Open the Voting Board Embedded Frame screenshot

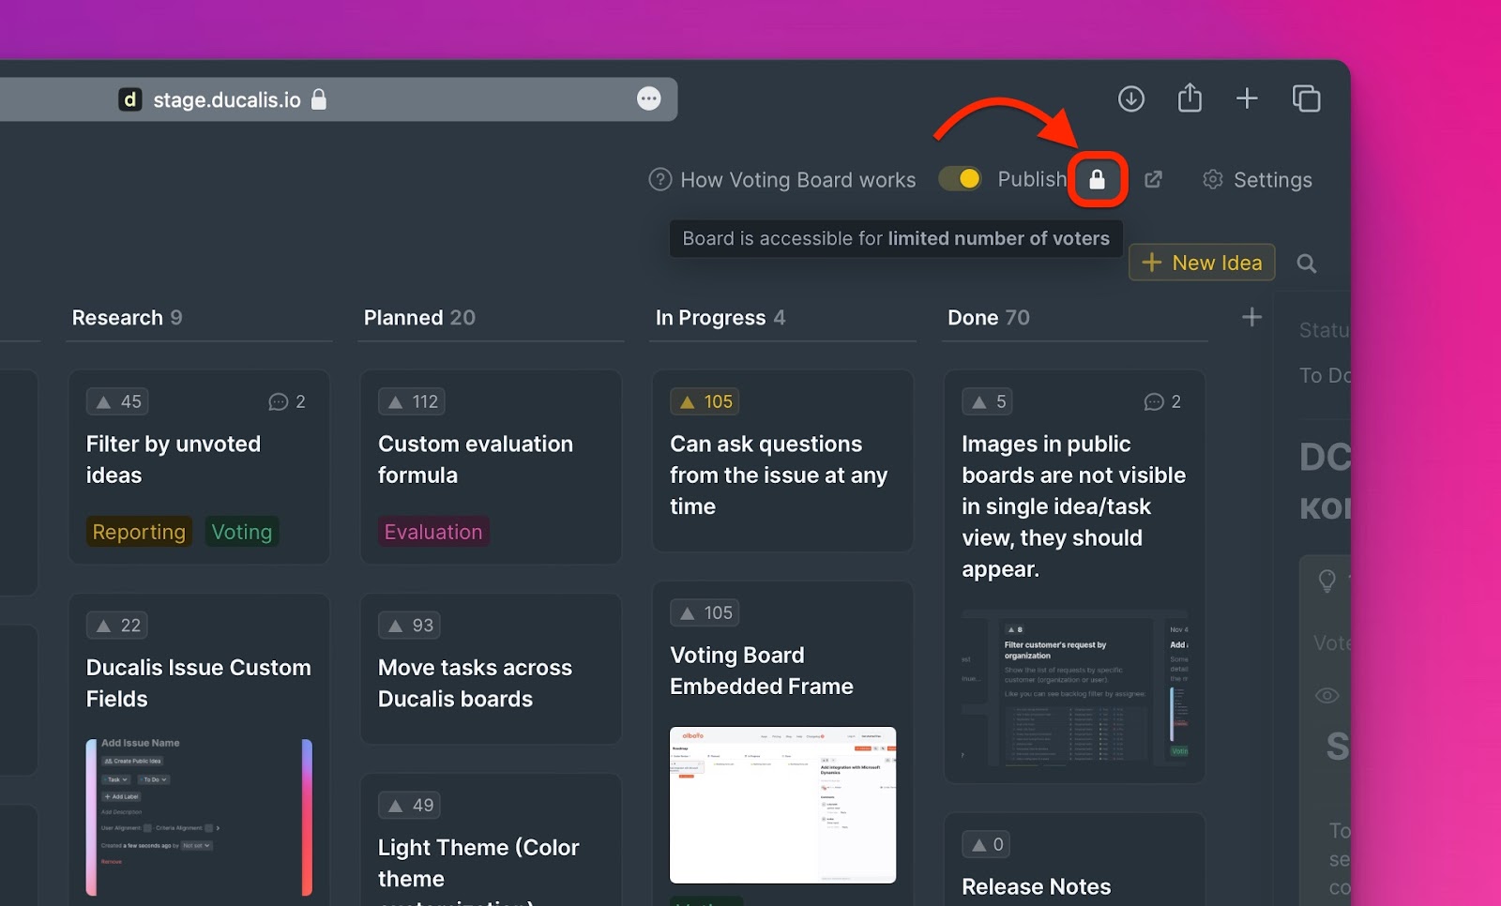click(783, 805)
